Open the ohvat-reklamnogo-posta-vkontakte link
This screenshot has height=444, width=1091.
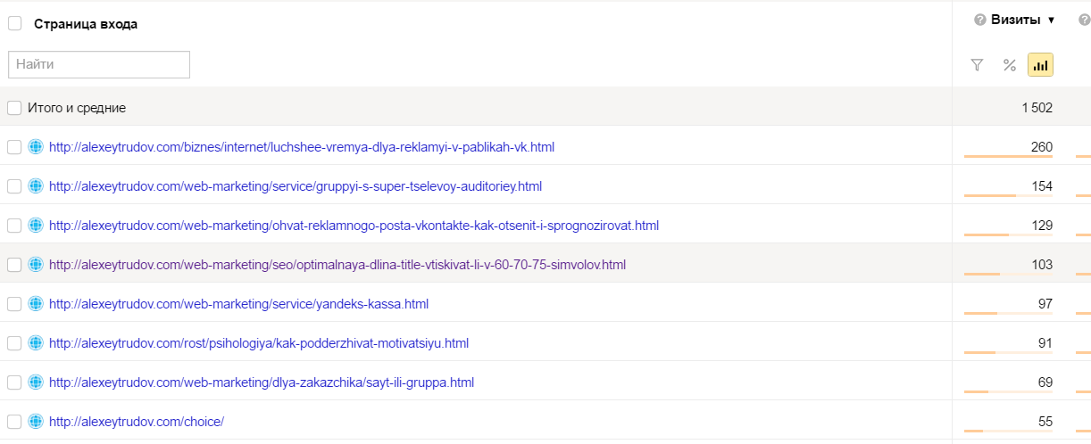[354, 226]
